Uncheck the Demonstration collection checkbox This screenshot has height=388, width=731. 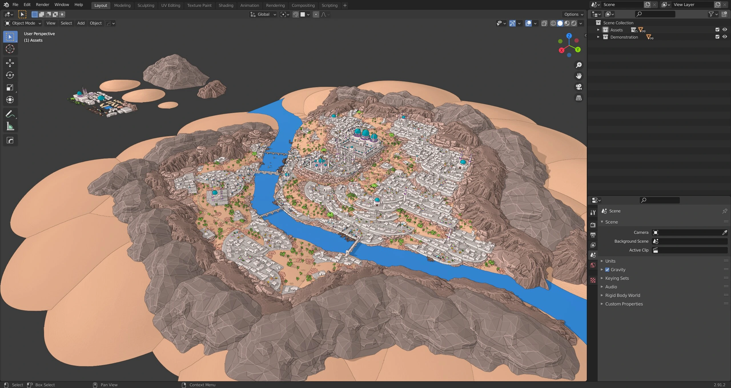(717, 37)
